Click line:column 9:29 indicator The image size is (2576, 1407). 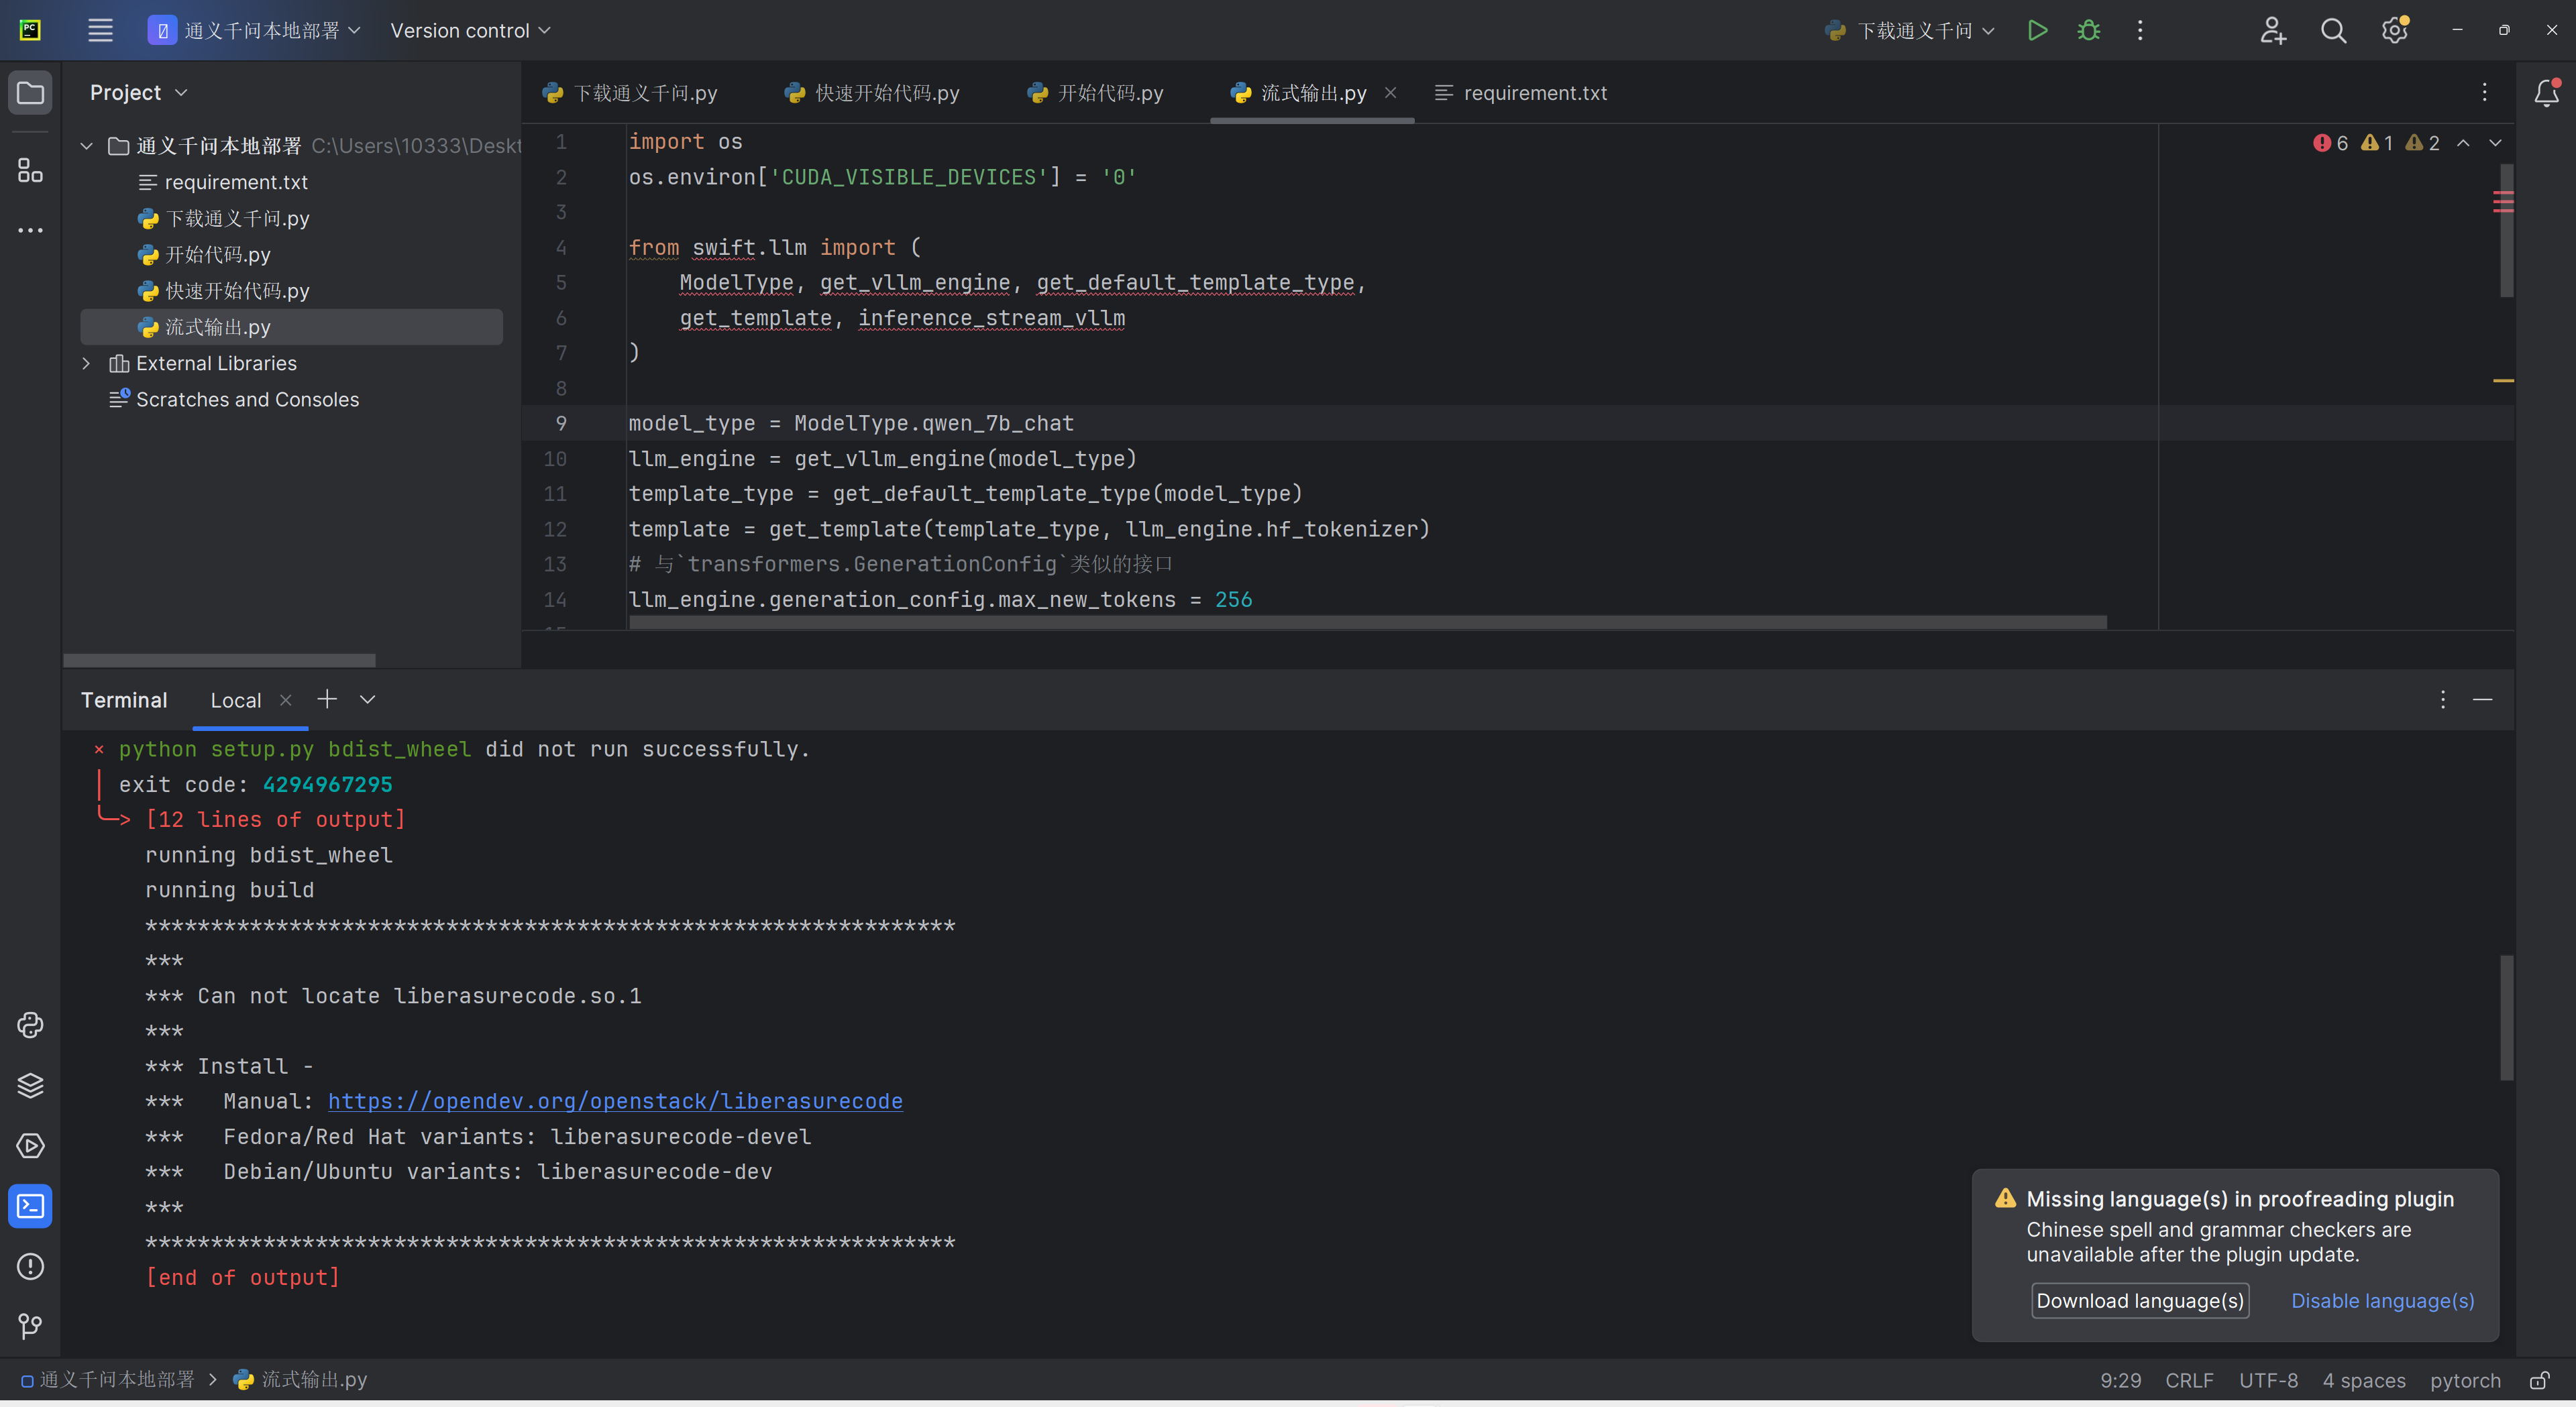tap(2120, 1380)
